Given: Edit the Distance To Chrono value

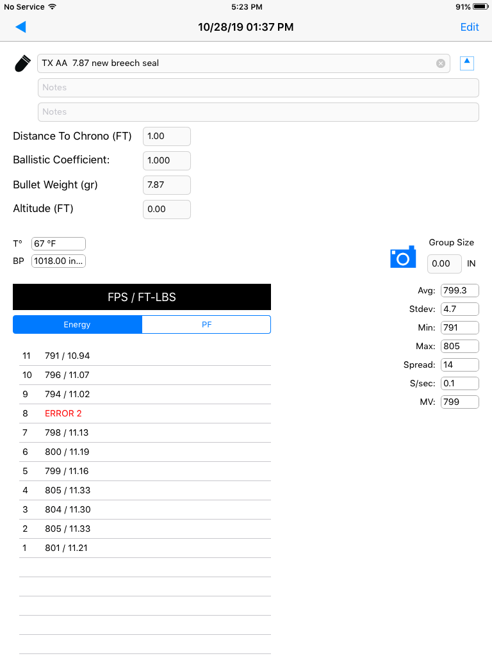Looking at the screenshot, I should (167, 136).
